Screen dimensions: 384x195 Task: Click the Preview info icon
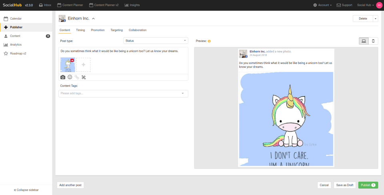[x=209, y=41]
